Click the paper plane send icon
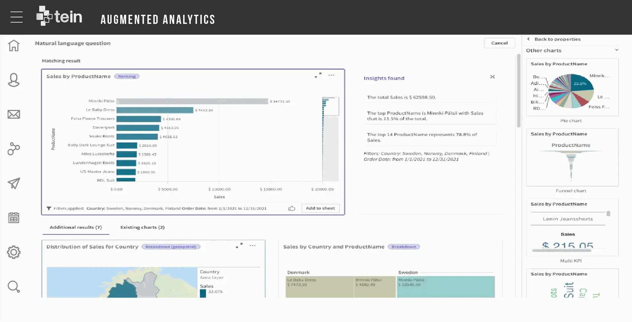This screenshot has height=322, width=632. point(14,183)
